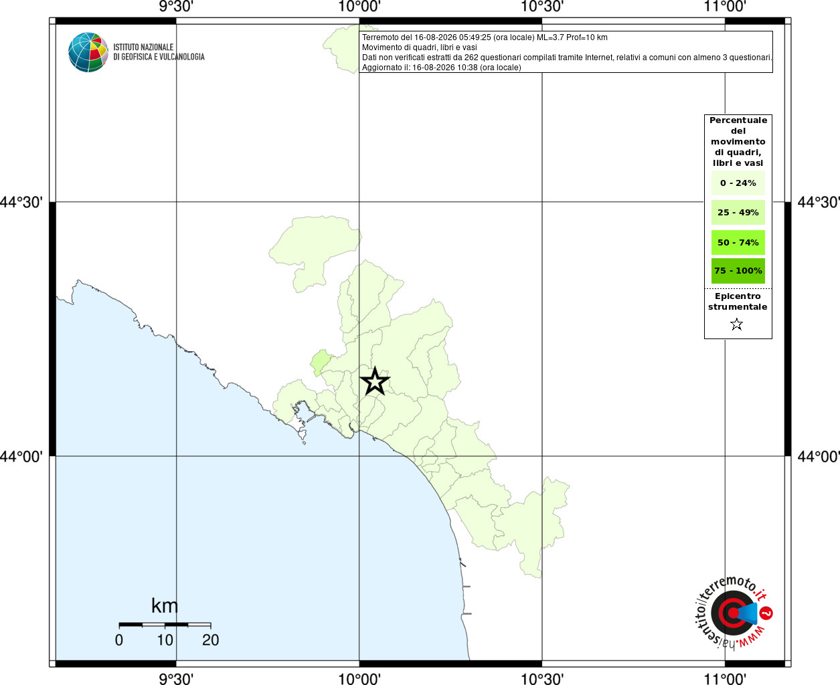Click the km scale bar
The width and height of the screenshot is (840, 685).
click(165, 624)
